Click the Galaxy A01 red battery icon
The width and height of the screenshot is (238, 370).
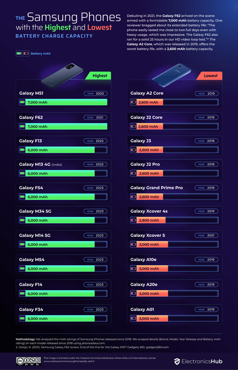coord(133,319)
